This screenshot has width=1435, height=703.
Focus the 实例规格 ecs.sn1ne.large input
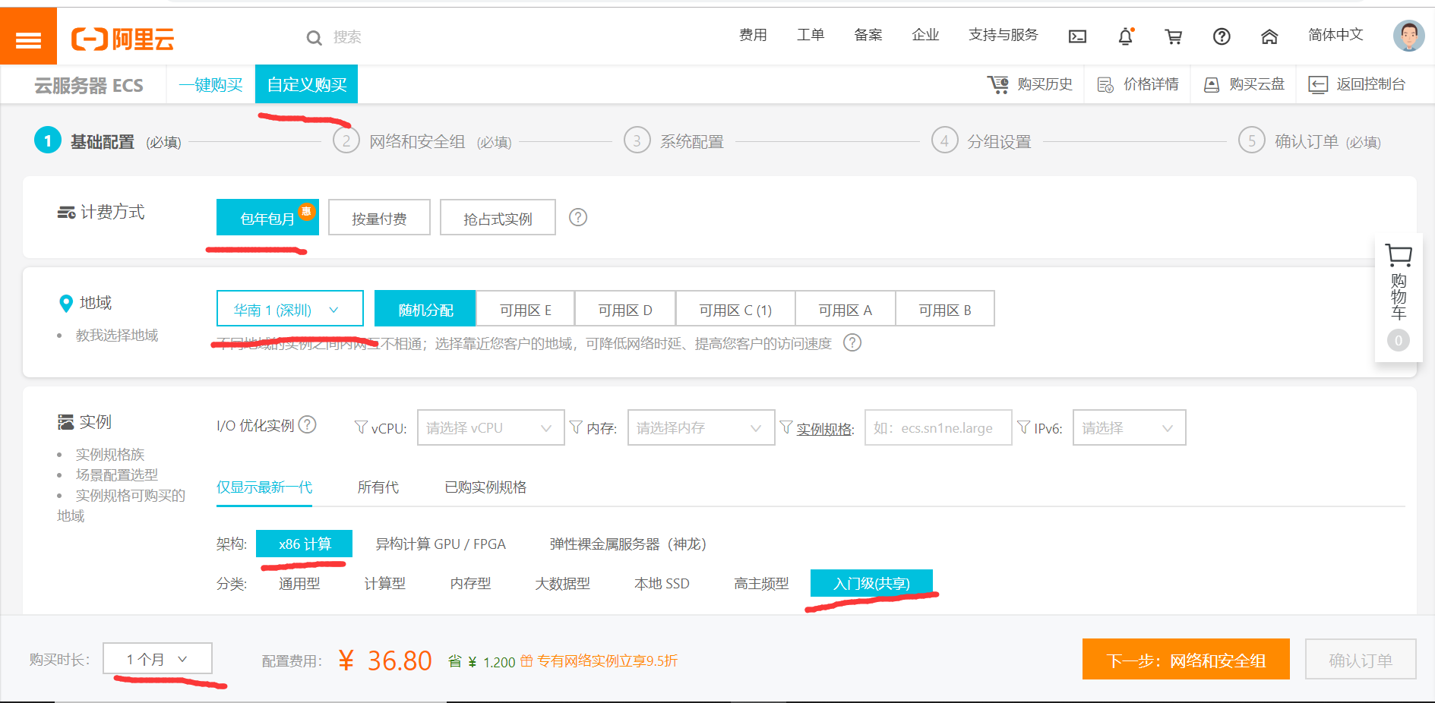coord(938,427)
